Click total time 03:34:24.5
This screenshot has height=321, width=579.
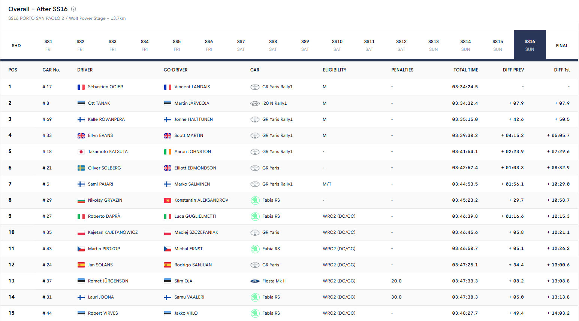(465, 87)
